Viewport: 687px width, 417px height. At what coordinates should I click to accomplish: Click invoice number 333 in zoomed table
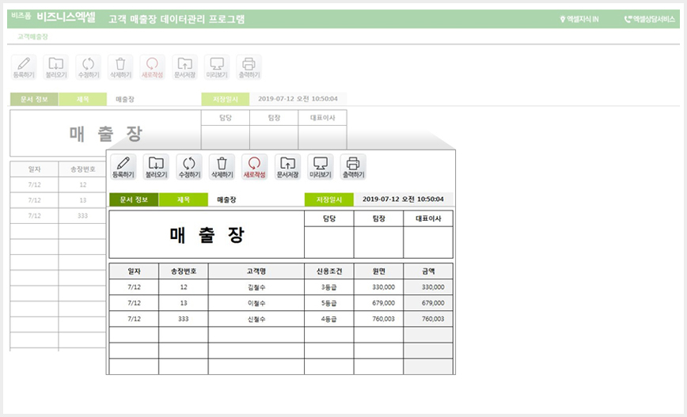pyautogui.click(x=184, y=319)
